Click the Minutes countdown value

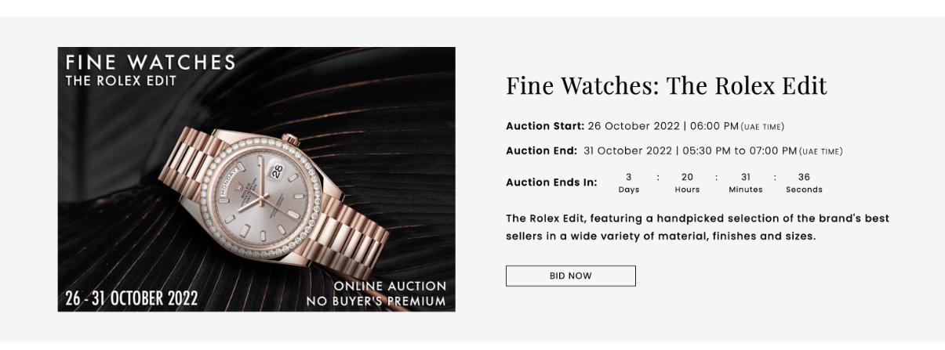[745, 178]
